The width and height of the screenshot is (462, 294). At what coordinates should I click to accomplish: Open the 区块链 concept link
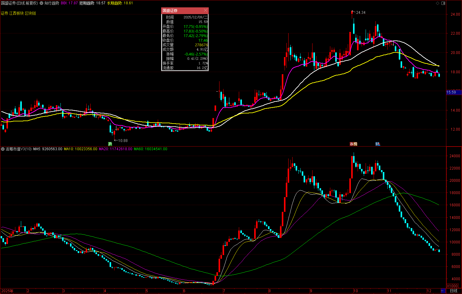pyautogui.click(x=30, y=13)
